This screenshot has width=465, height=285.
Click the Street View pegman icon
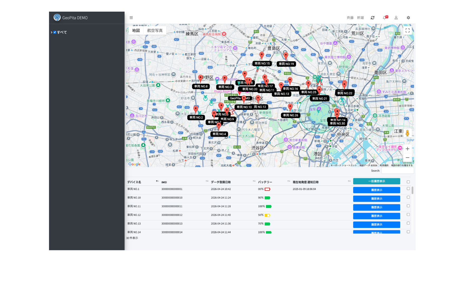click(x=407, y=133)
